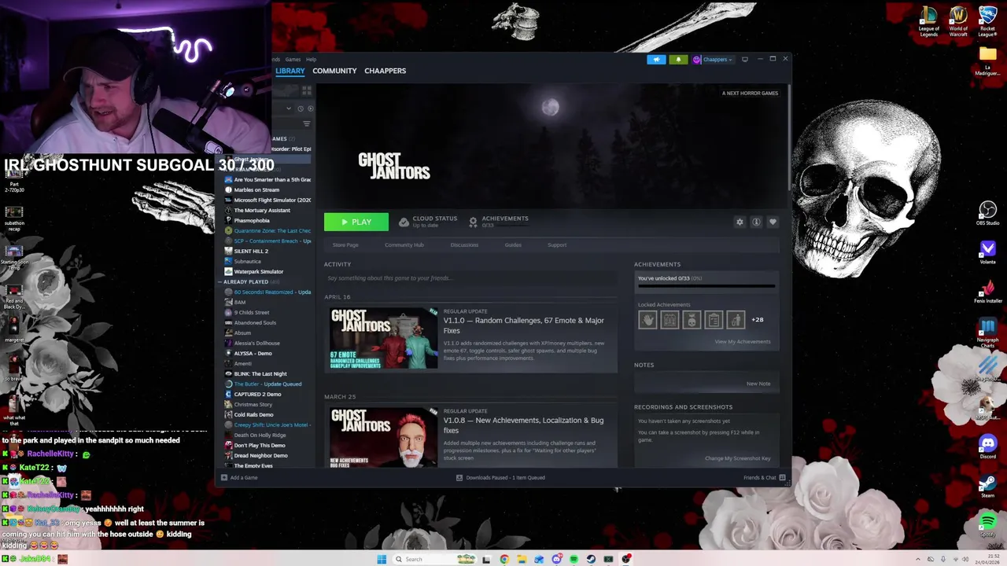This screenshot has height=566, width=1007.
Task: Open Achievements summary next to Cloud Status
Action: pyautogui.click(x=499, y=222)
